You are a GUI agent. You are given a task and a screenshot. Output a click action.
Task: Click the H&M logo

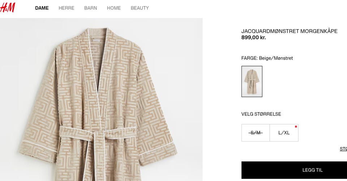[x=7, y=8]
